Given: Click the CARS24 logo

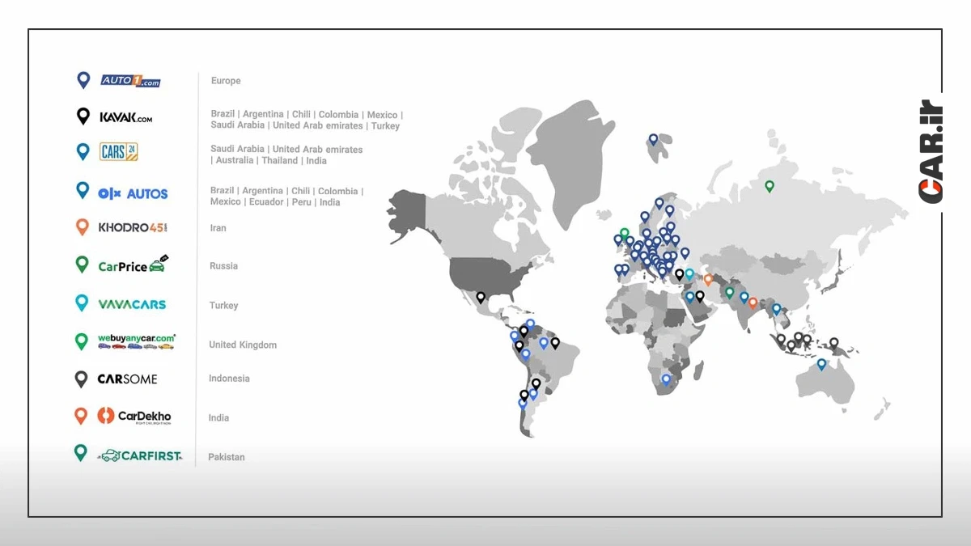Looking at the screenshot, I should point(119,151).
